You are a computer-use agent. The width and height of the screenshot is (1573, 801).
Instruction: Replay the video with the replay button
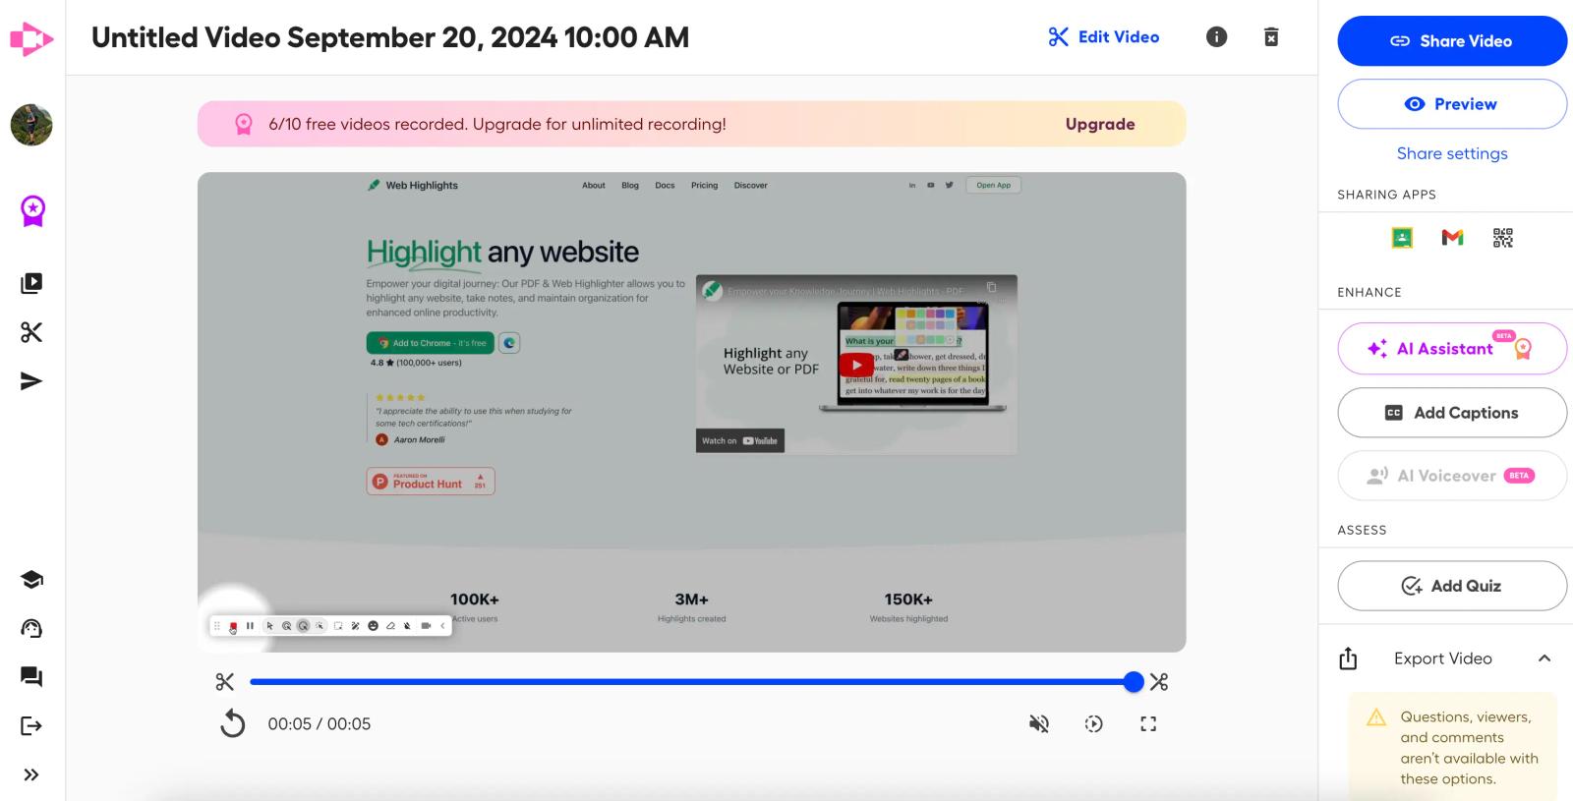pos(232,724)
